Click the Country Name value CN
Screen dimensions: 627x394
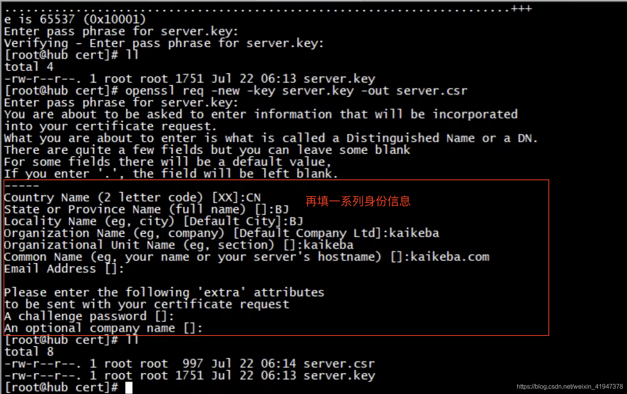(253, 198)
